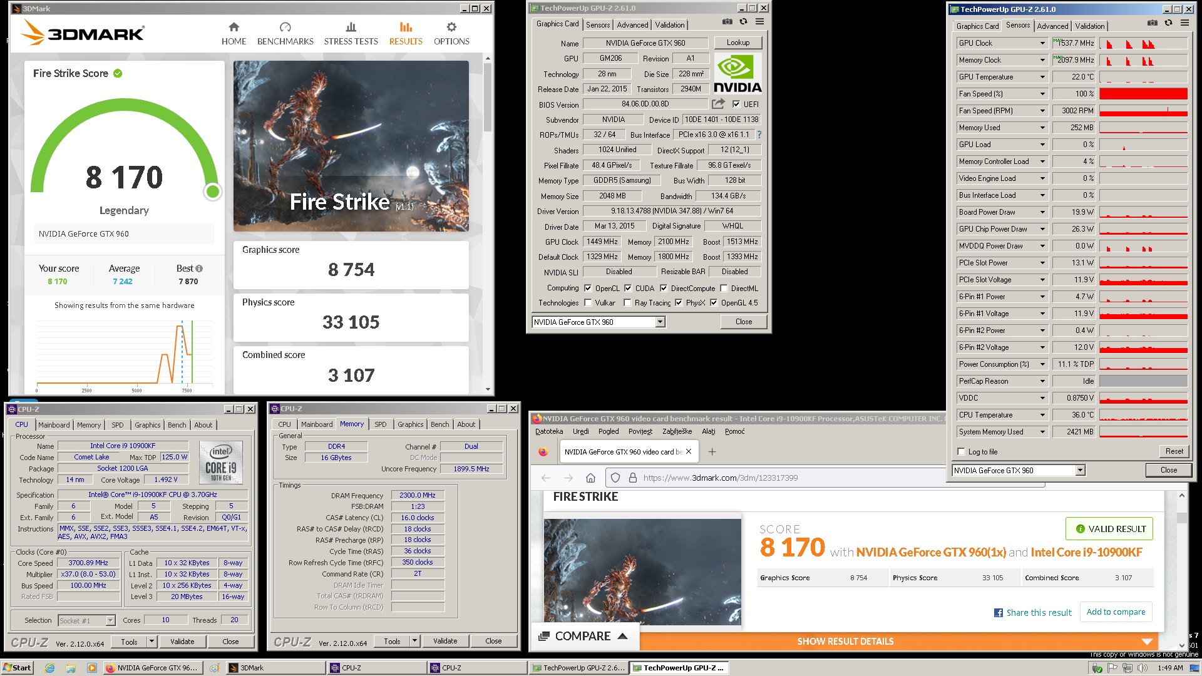The image size is (1202, 676).
Task: Click Fire Strike thumbnail in 3DMark
Action: click(x=351, y=146)
